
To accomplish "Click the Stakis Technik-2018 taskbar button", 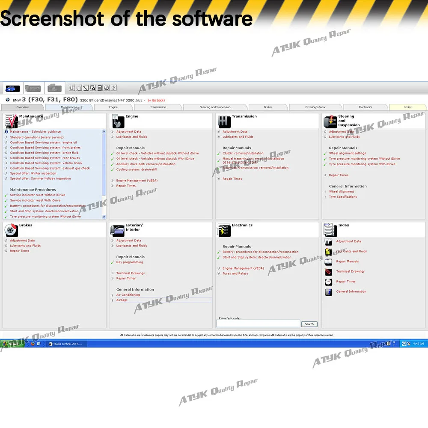I will click(x=67, y=344).
